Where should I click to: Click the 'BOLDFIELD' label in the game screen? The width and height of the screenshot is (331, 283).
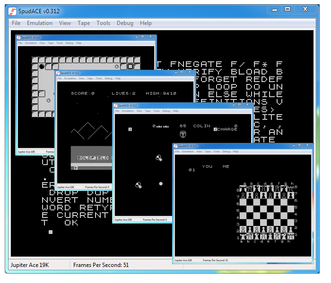(93, 158)
